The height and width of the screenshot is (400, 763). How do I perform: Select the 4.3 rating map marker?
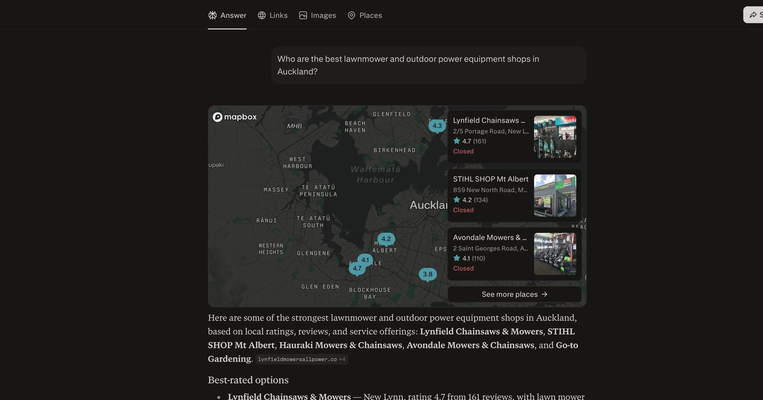point(437,126)
